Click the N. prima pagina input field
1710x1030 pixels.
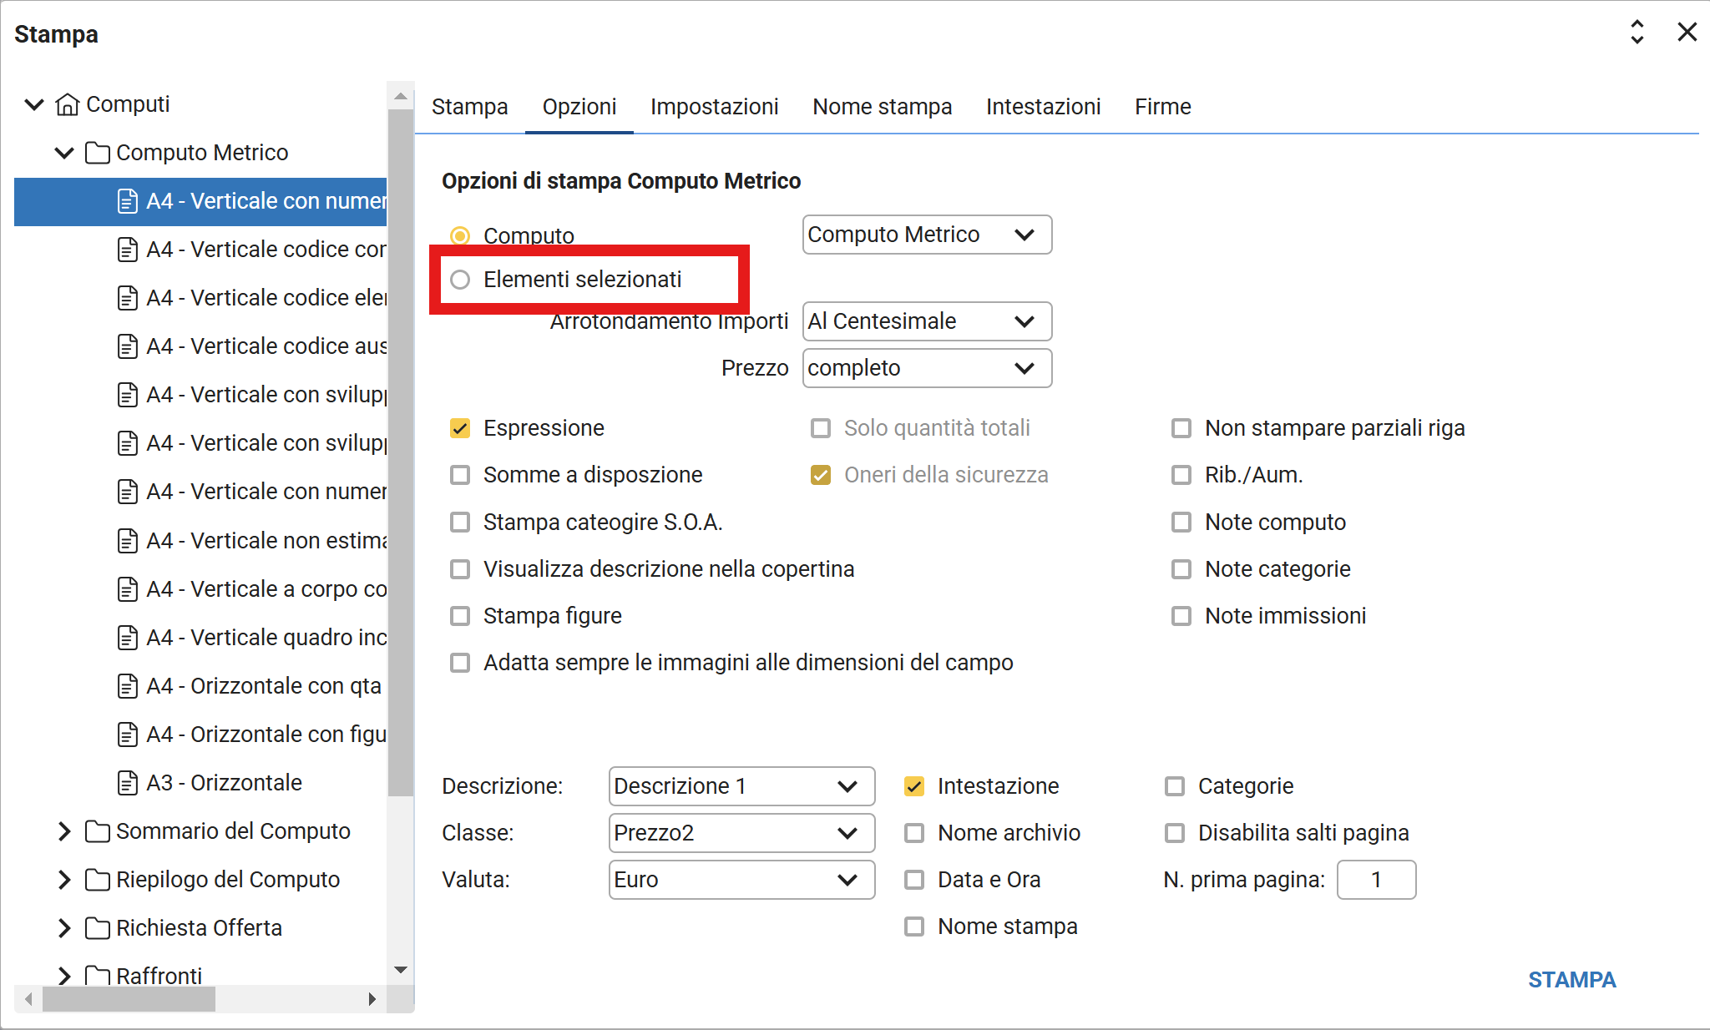[x=1376, y=880]
